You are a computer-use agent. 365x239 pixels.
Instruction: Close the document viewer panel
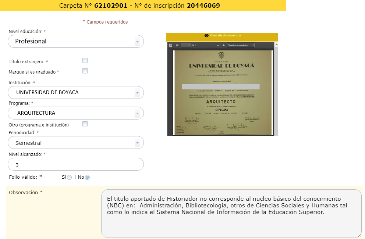[276, 35]
